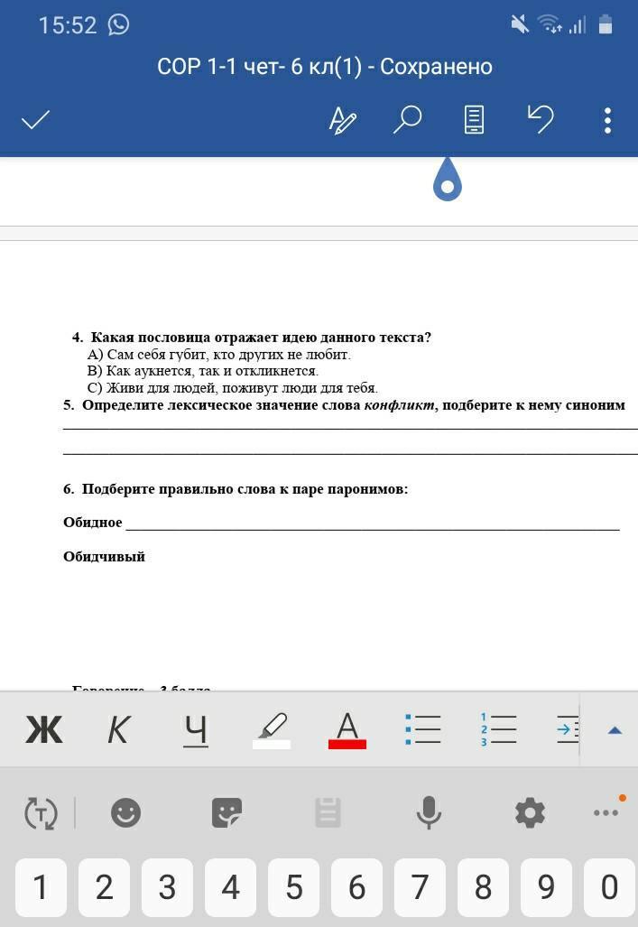Tap the battery status icon
Image resolution: width=638 pixels, height=927 pixels.
tap(606, 25)
